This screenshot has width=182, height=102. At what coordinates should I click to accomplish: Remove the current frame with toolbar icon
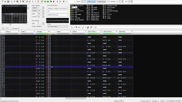(30, 1)
